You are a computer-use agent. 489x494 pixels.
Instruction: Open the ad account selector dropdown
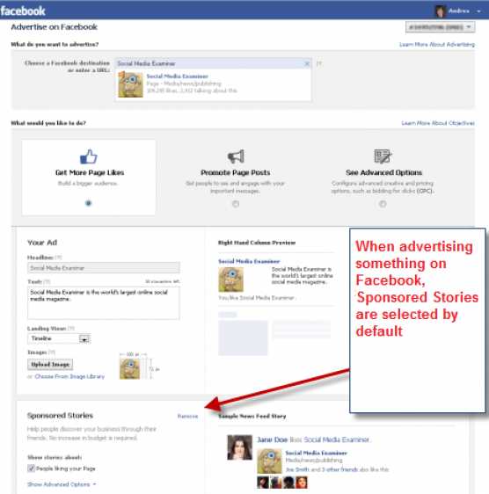point(440,27)
